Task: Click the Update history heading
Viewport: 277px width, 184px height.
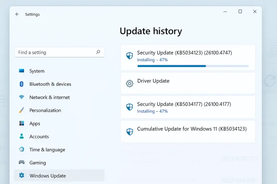Action: click(x=151, y=31)
